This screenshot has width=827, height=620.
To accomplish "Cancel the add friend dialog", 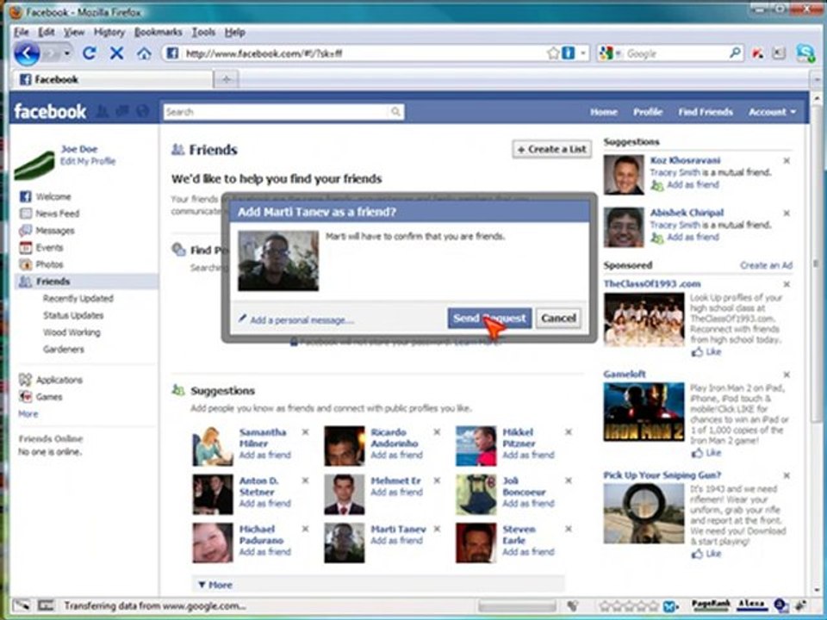I will 558,318.
